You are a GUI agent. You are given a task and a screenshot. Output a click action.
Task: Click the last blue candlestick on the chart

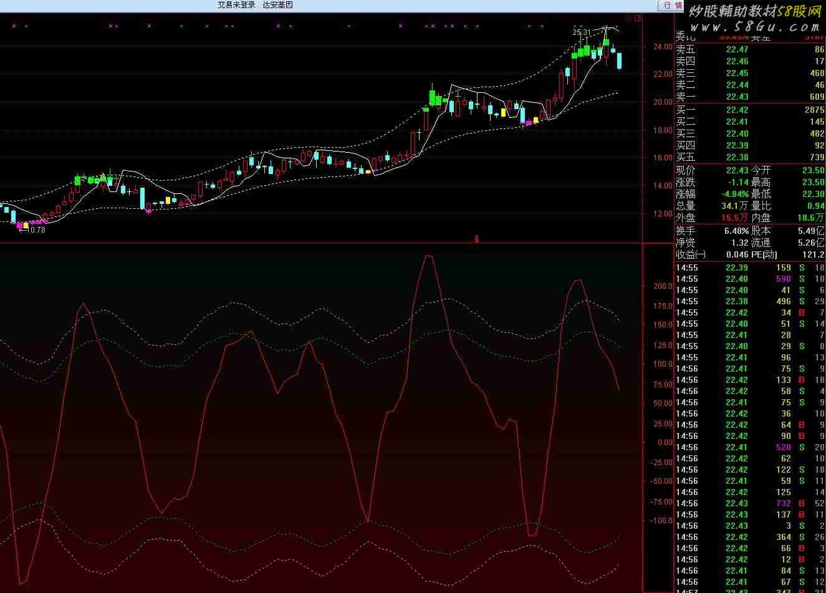620,61
